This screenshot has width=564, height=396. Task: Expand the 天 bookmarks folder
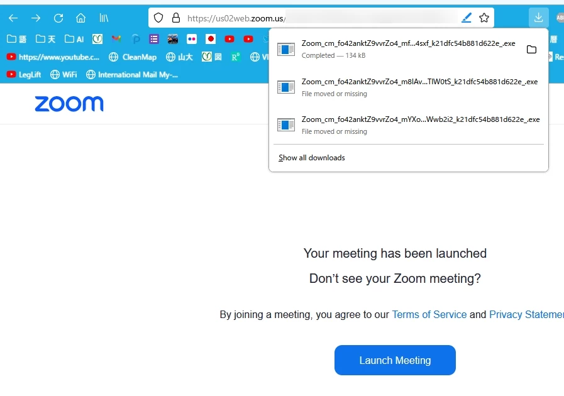[46, 39]
